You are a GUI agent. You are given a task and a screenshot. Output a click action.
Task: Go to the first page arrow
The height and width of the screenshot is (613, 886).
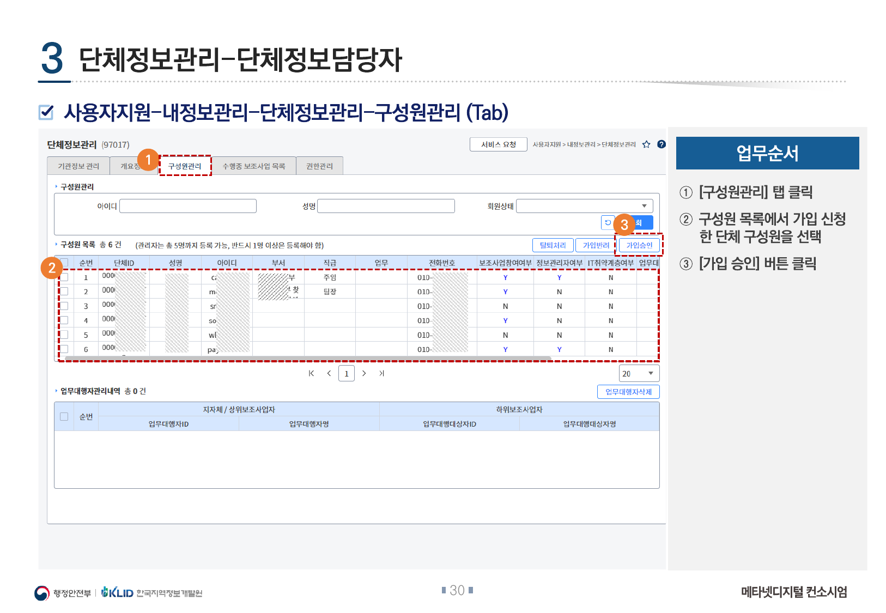[x=311, y=373]
